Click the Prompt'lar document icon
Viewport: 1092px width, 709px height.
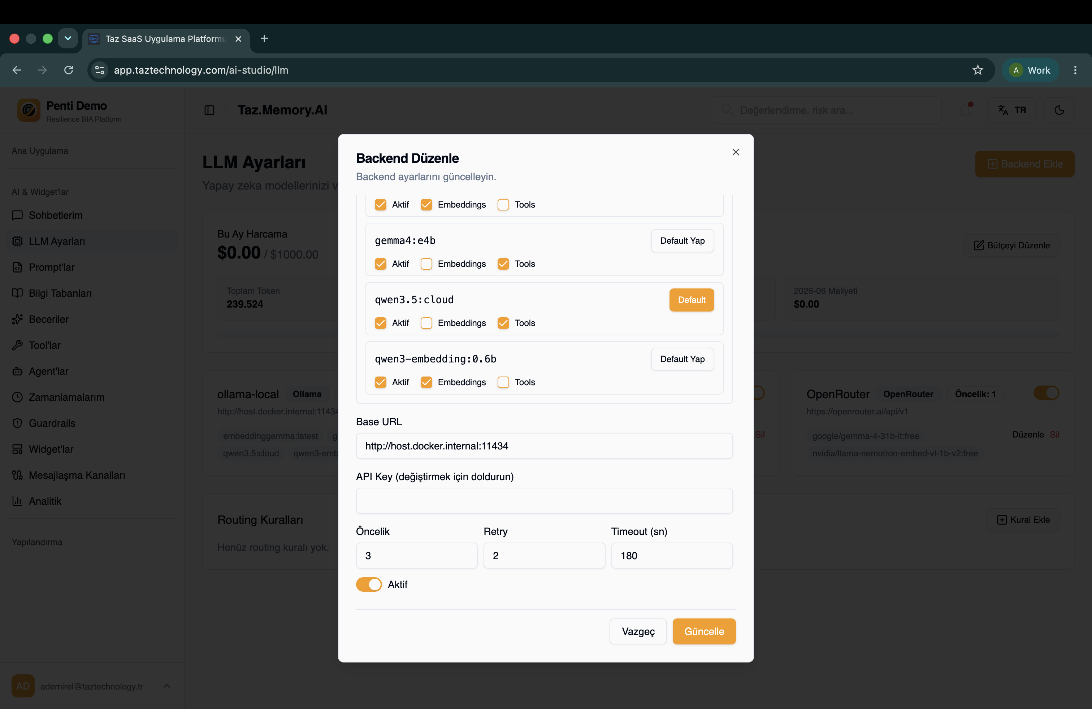pos(17,267)
